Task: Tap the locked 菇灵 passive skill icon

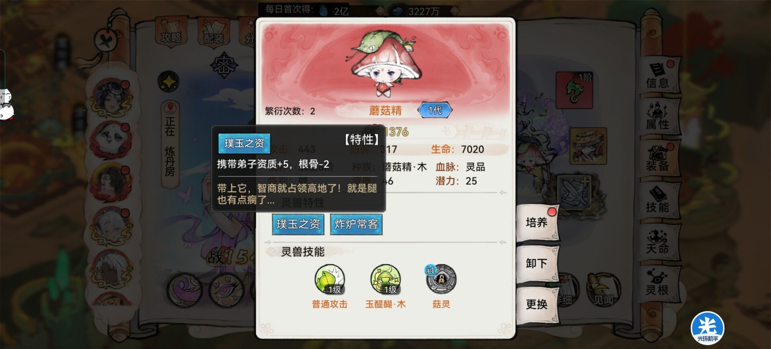Action: coord(441,279)
